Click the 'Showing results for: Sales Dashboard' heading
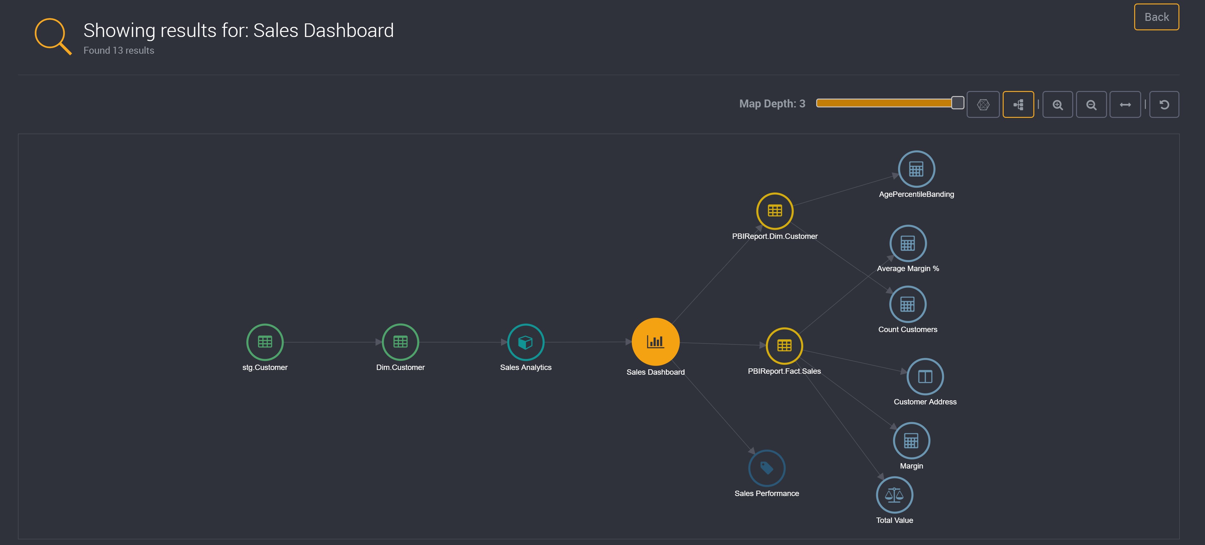 click(239, 30)
